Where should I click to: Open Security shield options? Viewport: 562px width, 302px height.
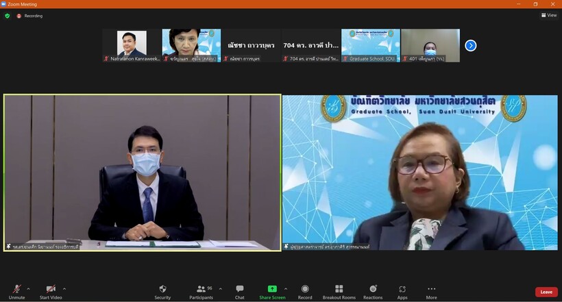(162, 292)
